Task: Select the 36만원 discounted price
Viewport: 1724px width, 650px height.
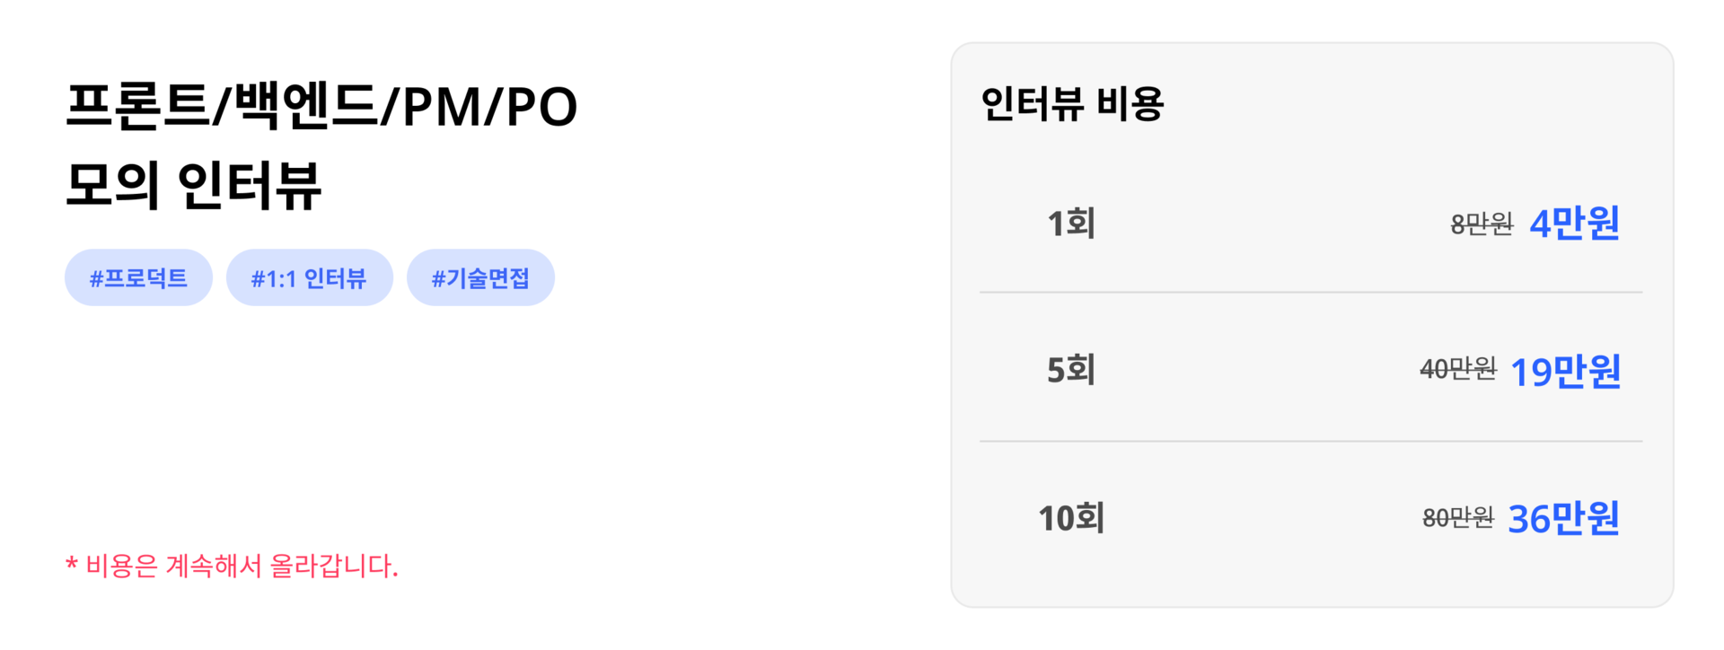Action: point(1564,518)
